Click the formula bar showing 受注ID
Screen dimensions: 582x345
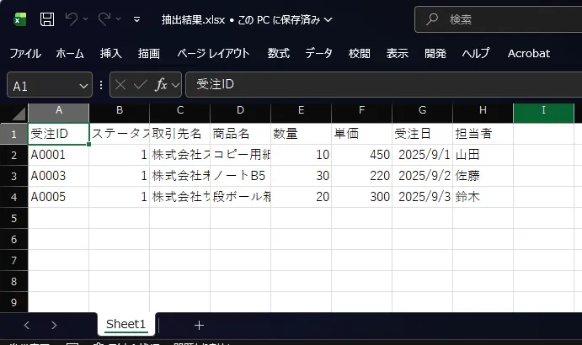(x=379, y=85)
